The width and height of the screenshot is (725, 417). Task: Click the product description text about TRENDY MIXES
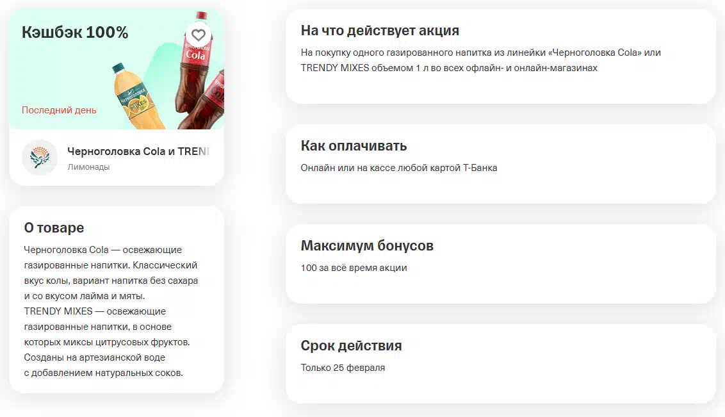coord(107,342)
